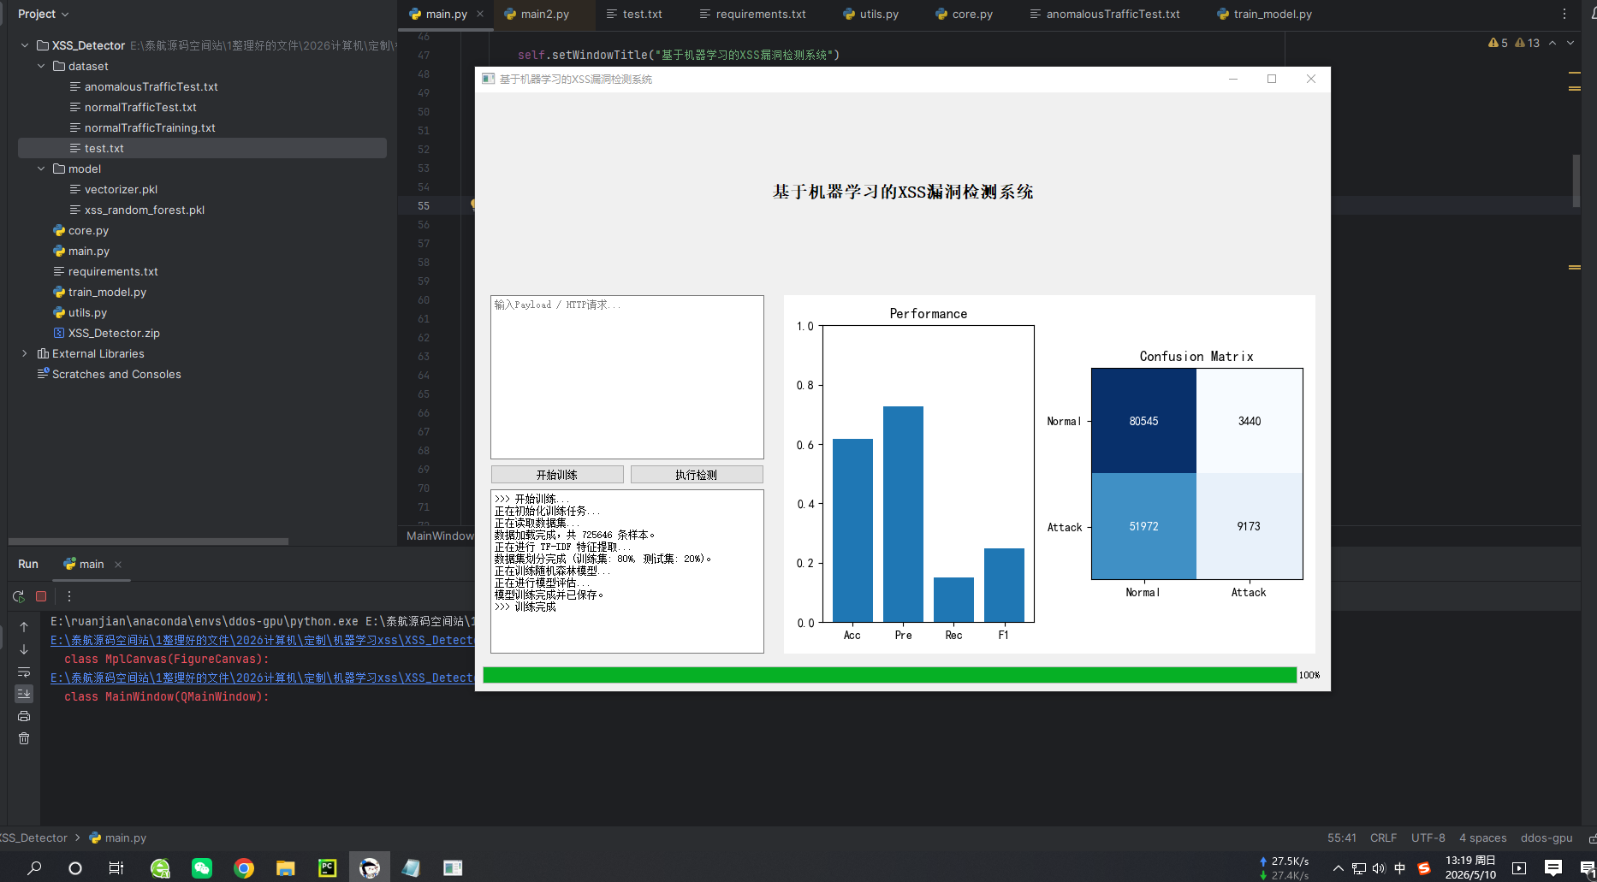
Task: Click the 4 spaces indent status
Action: tap(1482, 838)
